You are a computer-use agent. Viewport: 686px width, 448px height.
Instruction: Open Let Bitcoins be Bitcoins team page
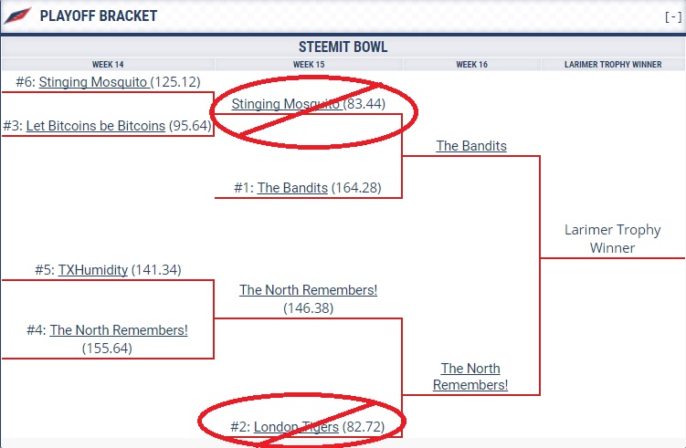tap(96, 126)
